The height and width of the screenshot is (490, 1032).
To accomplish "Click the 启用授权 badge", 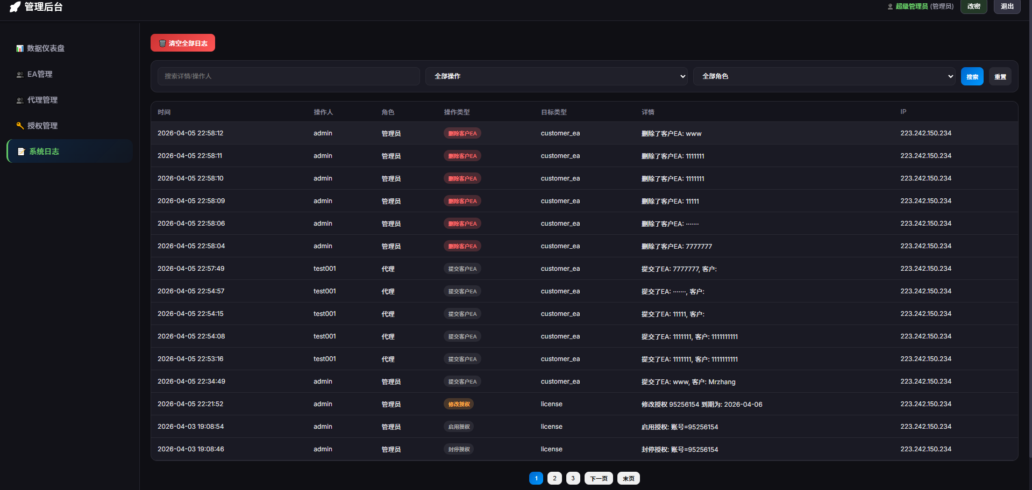I will tap(459, 427).
